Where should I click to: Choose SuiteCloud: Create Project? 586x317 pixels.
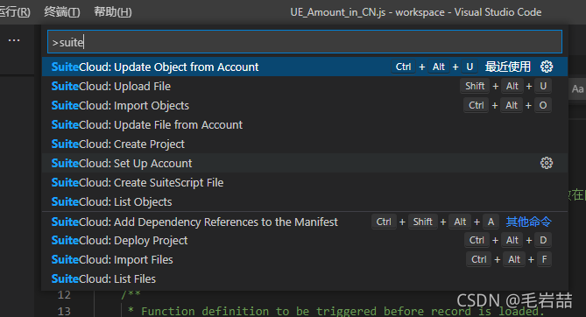coord(305,144)
